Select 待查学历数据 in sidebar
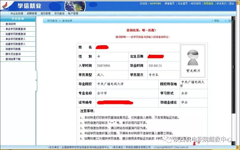240x150 pixels. [13, 49]
